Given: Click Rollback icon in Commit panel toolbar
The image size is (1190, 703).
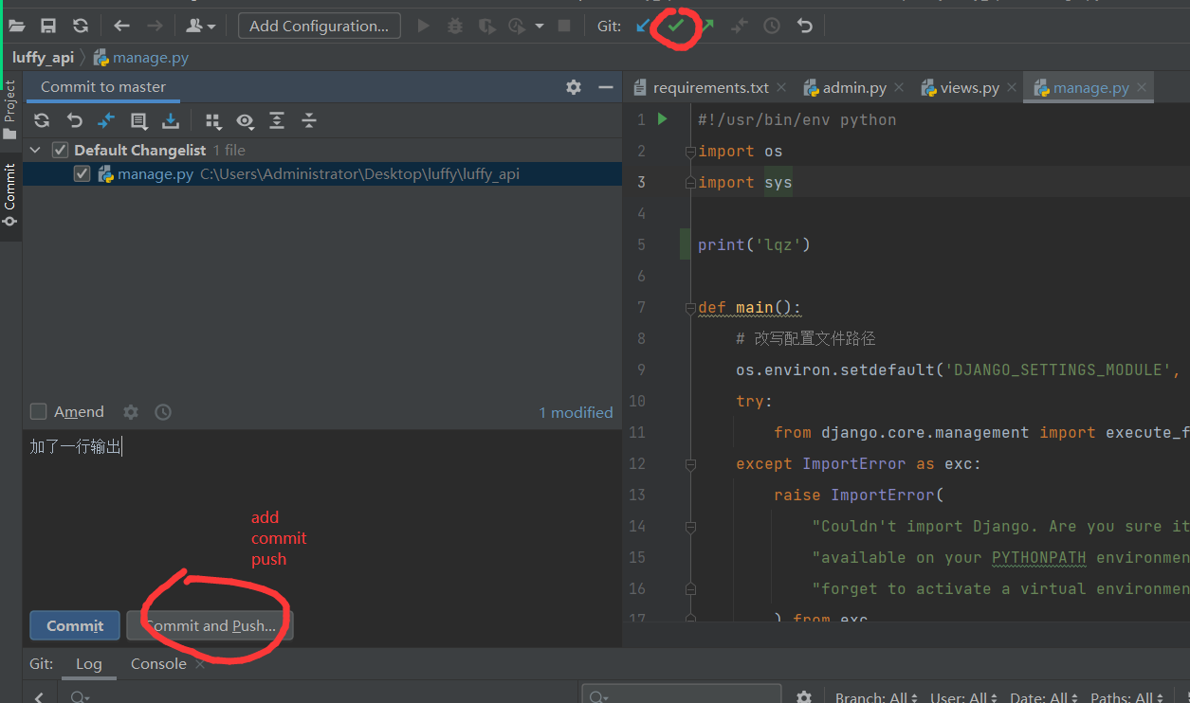Looking at the screenshot, I should (74, 120).
